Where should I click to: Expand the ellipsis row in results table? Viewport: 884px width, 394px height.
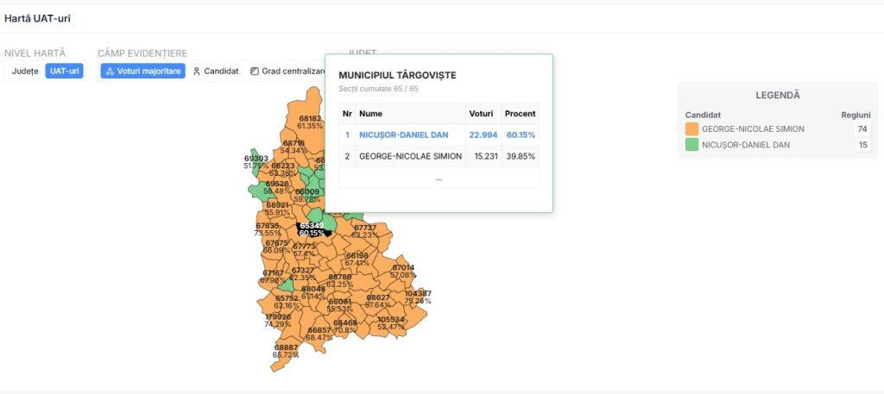pos(439,178)
